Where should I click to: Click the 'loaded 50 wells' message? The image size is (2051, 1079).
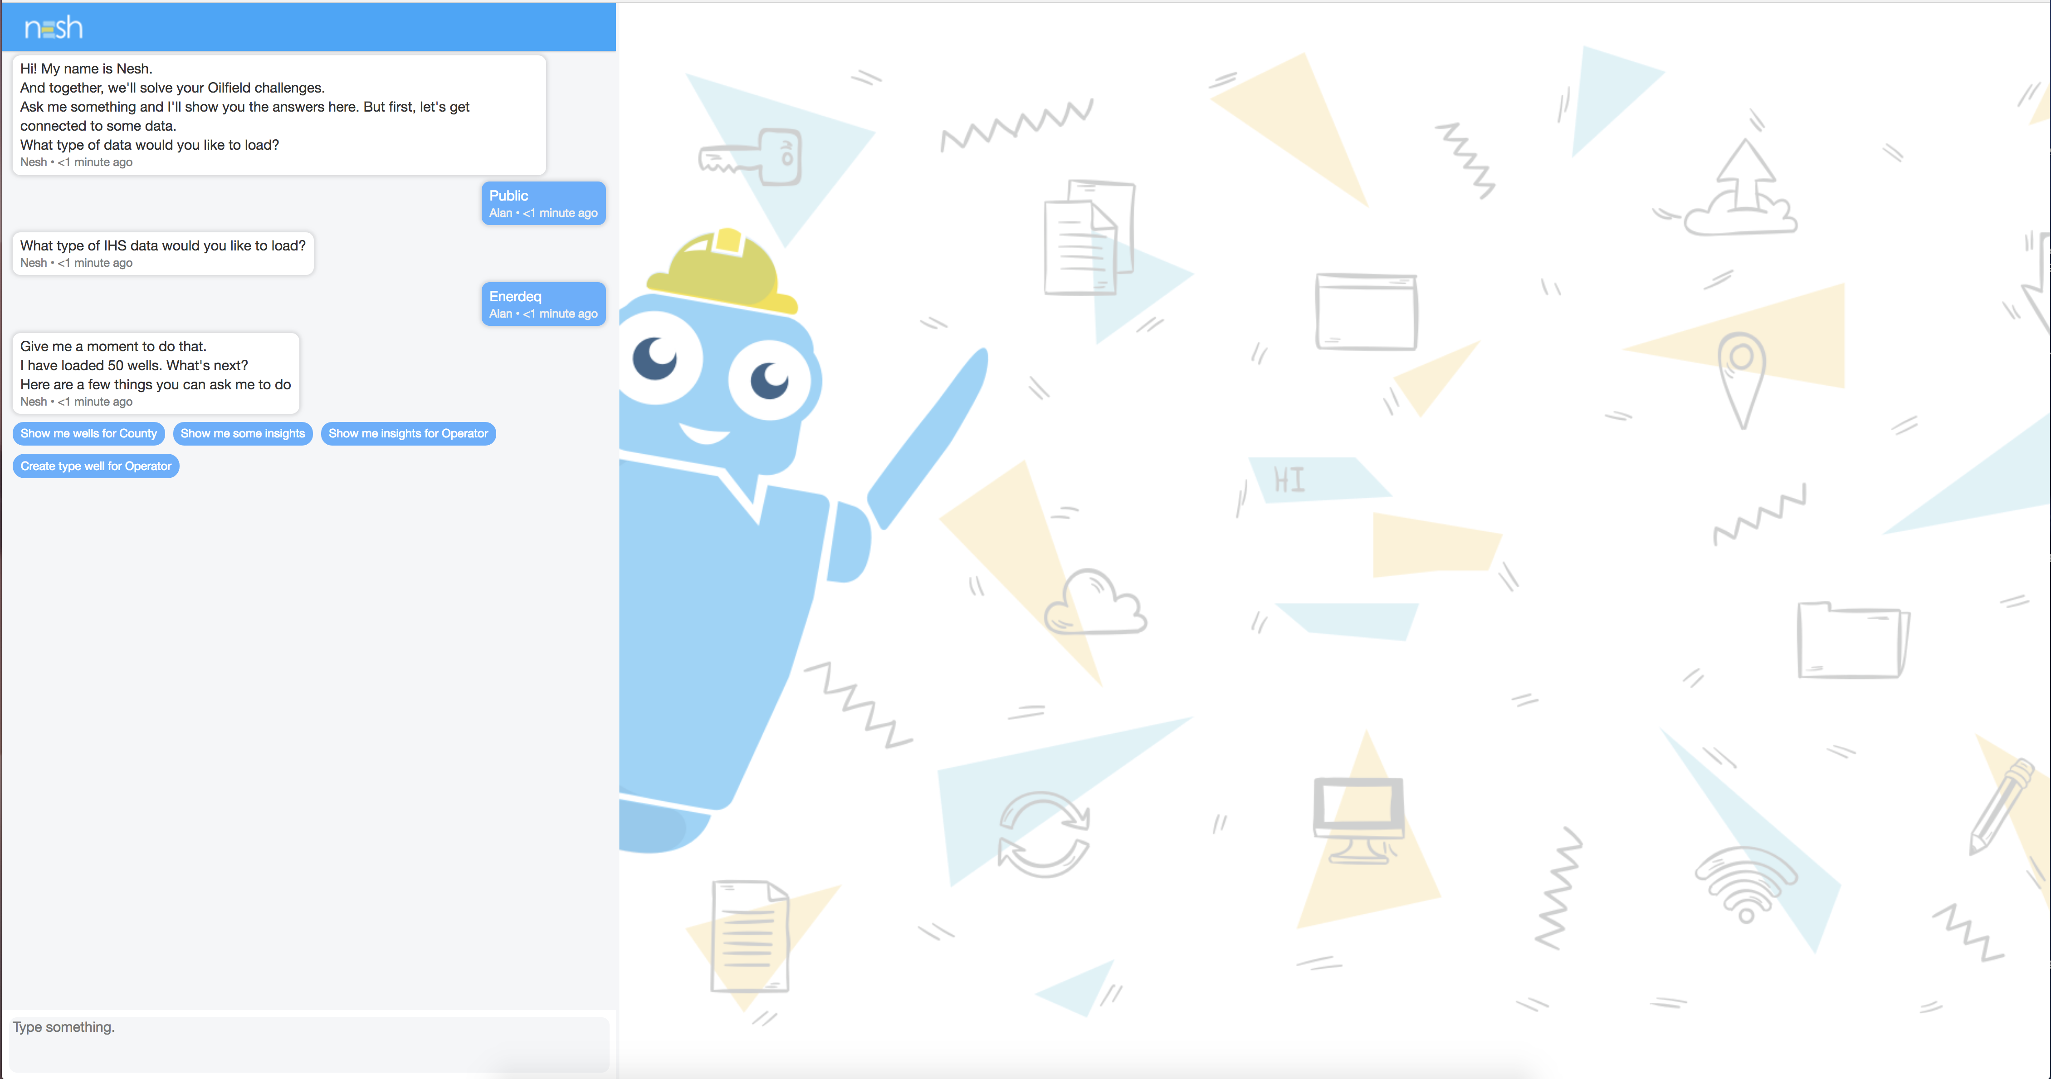tap(156, 373)
